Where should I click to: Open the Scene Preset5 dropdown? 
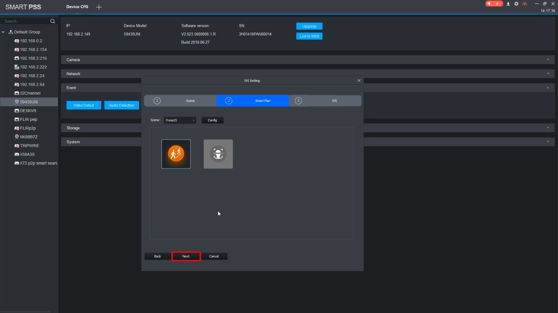click(180, 120)
